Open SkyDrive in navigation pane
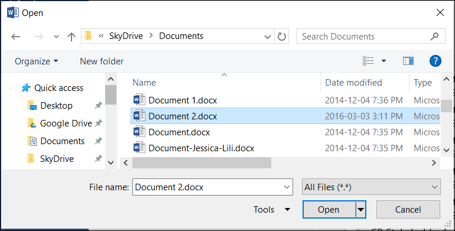 57,159
